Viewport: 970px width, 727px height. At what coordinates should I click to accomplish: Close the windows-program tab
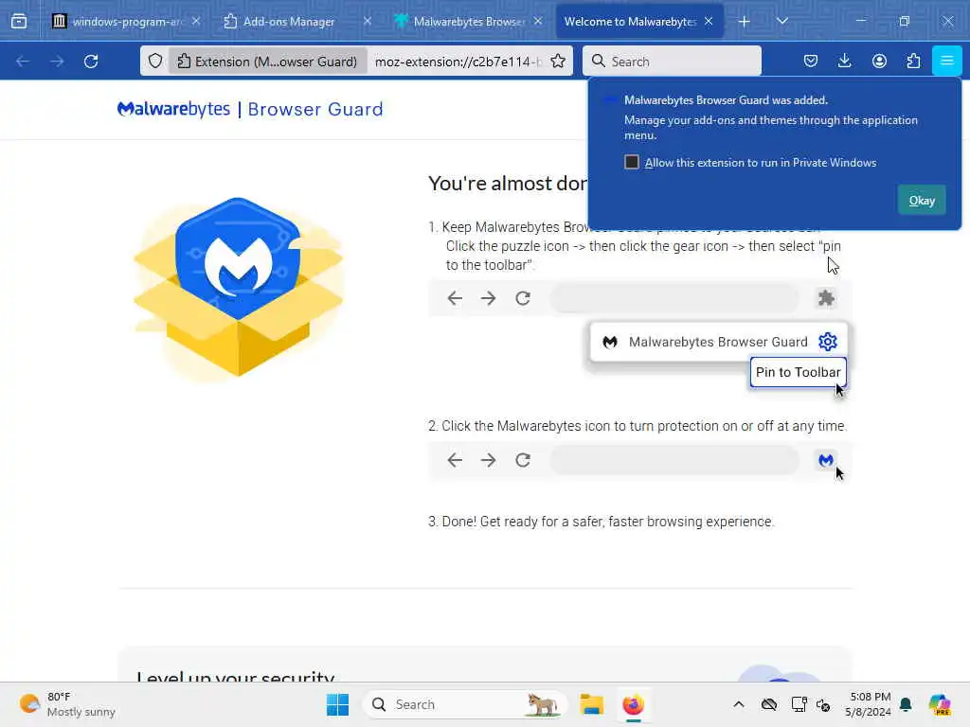(x=196, y=21)
